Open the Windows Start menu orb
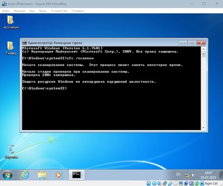Screen dimensions: 223x186 (x=7, y=175)
